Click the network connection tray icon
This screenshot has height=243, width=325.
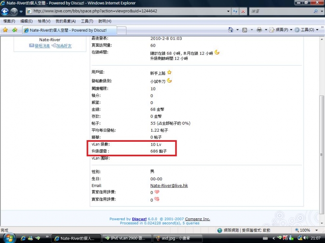tap(300, 238)
